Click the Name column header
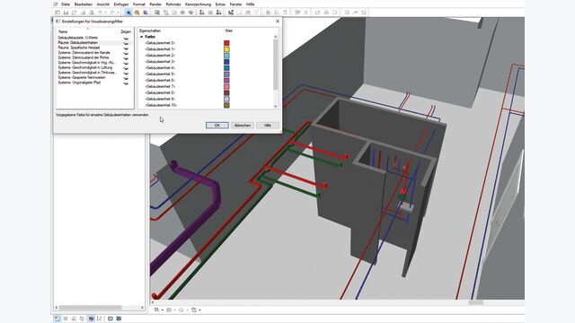 pos(63,32)
